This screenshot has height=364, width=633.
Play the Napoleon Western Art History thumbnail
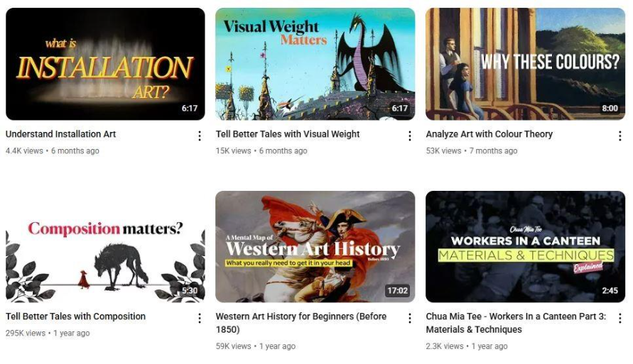tap(315, 247)
